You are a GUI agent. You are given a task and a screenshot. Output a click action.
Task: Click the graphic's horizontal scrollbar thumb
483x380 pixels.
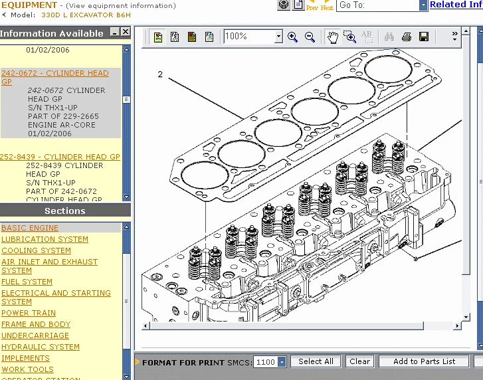tap(286, 326)
